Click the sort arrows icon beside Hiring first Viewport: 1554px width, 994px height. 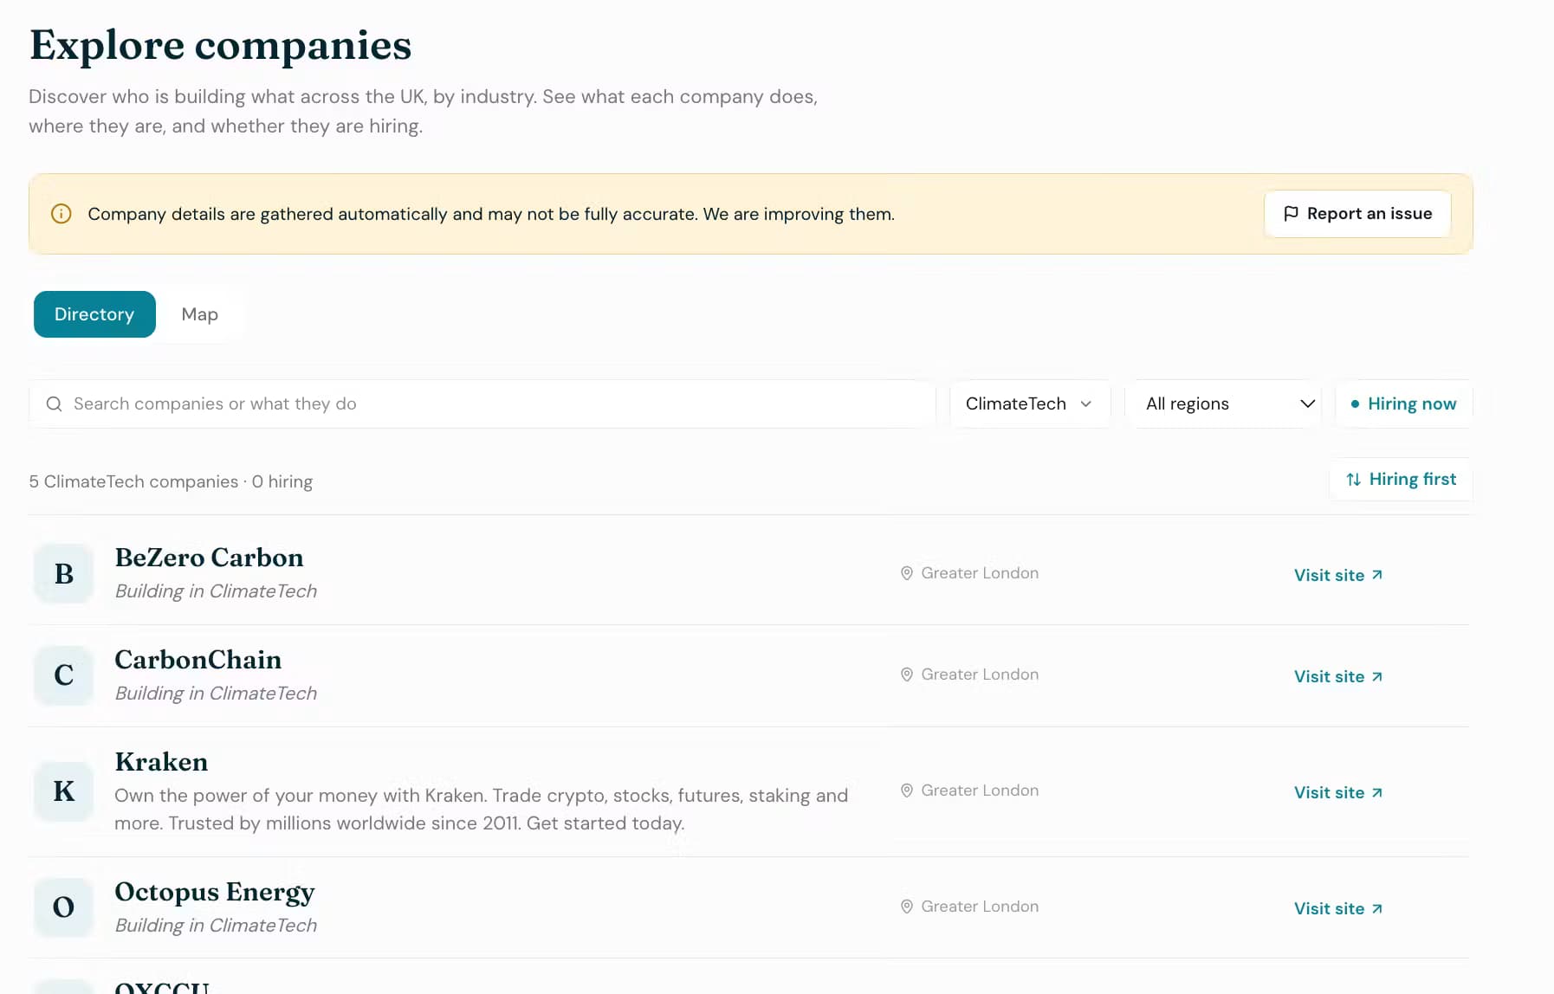[1353, 480]
